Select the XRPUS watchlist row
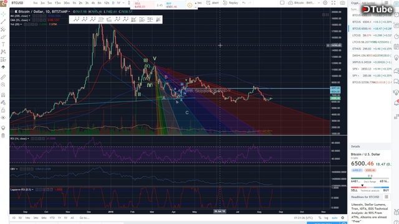 click(370, 62)
